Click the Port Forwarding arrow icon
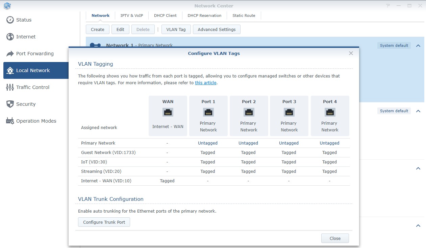Image resolution: width=426 pixels, height=248 pixels. point(10,54)
